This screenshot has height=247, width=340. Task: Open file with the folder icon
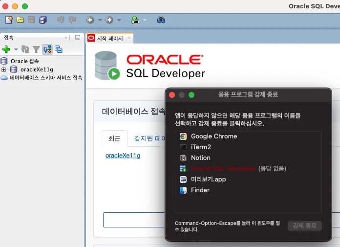(20, 20)
